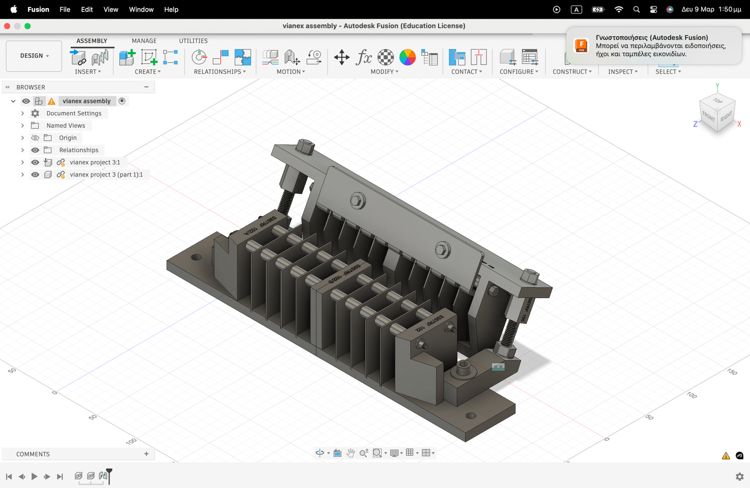The image size is (750, 488).
Task: Open the File menu
Action: (x=65, y=9)
